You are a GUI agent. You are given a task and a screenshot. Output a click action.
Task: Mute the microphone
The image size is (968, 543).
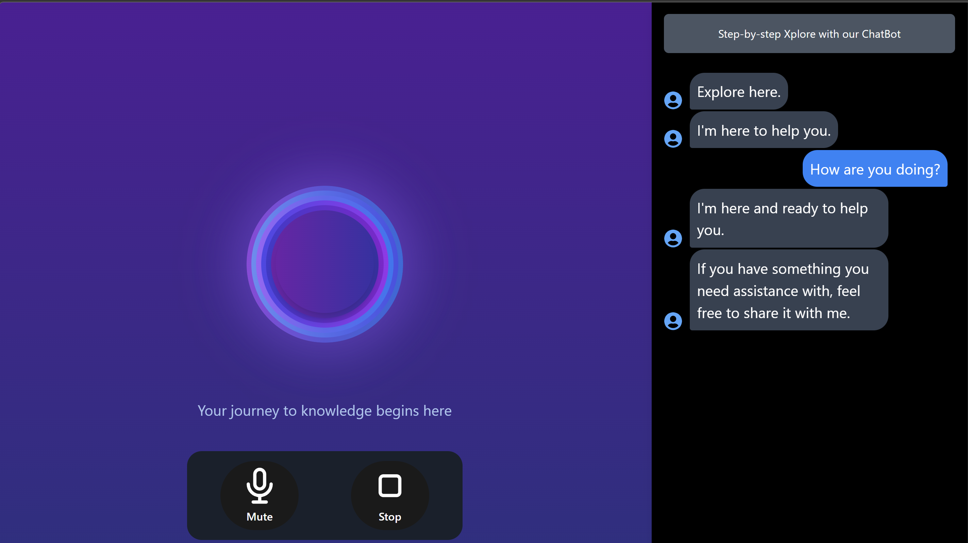[x=259, y=495]
